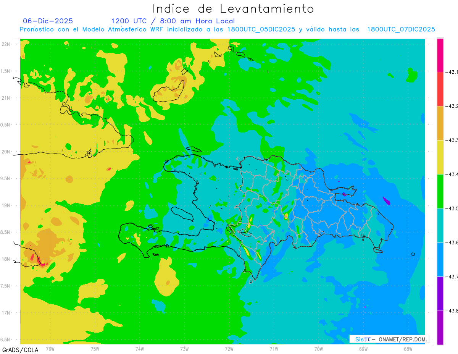Click the legend value '-43.6'

(452, 242)
